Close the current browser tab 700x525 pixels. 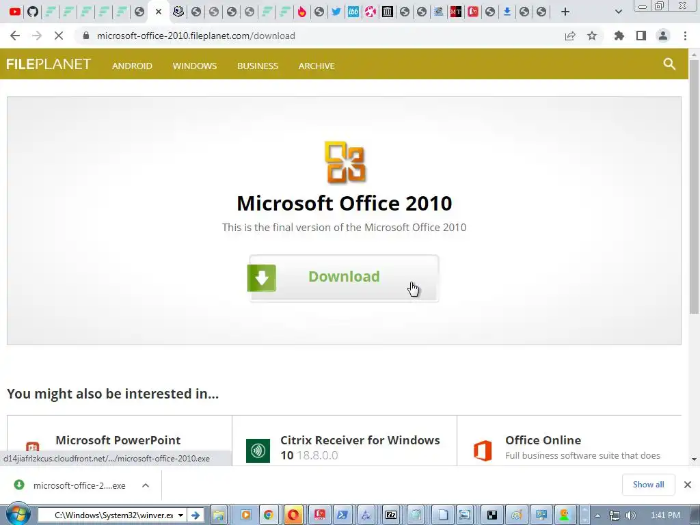pyautogui.click(x=159, y=12)
